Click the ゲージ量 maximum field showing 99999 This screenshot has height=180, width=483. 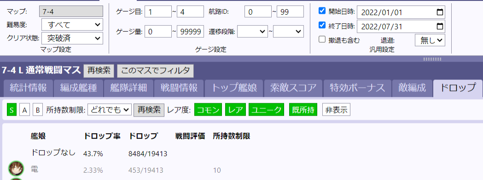click(190, 31)
